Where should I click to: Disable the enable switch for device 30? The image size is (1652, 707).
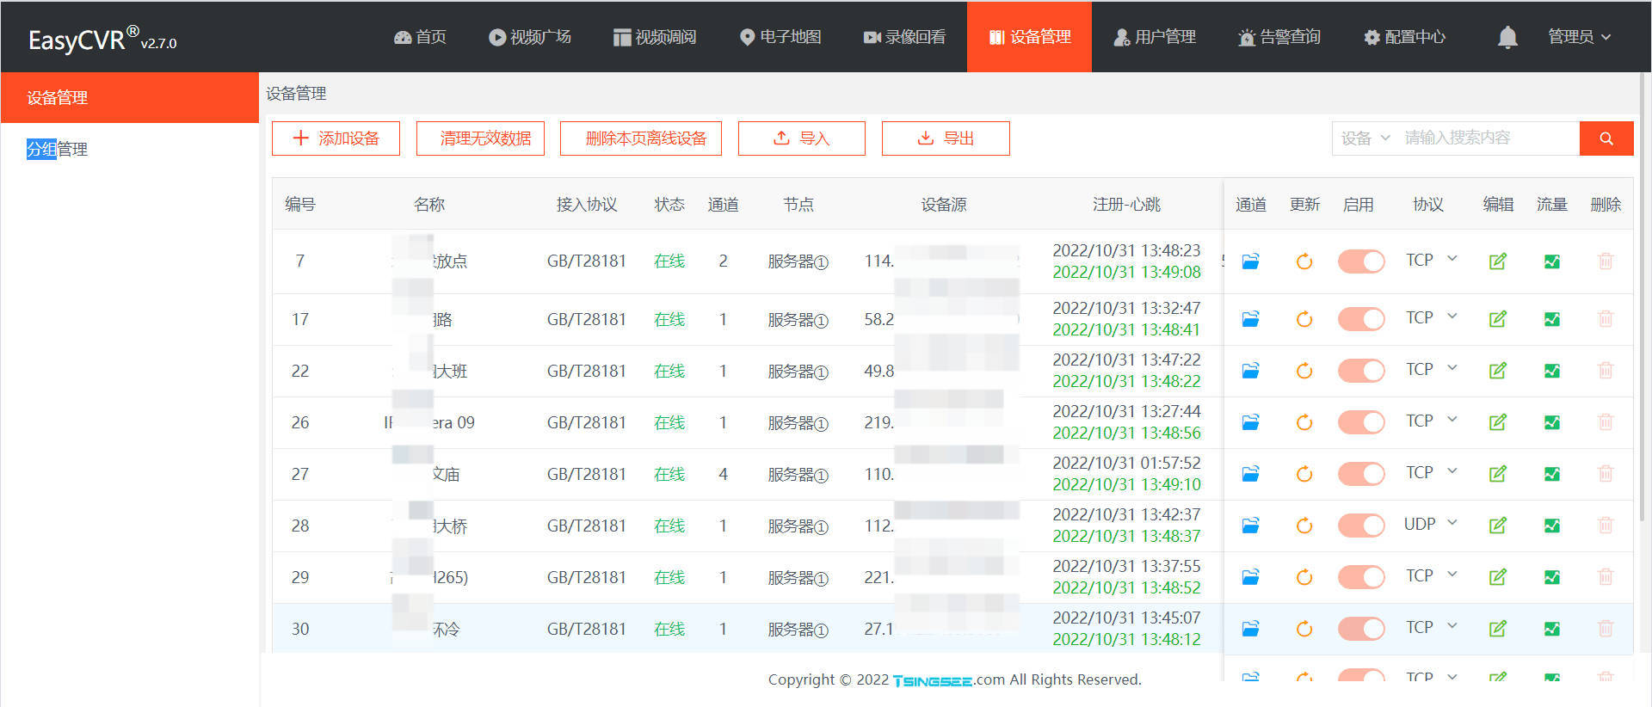[1361, 630]
